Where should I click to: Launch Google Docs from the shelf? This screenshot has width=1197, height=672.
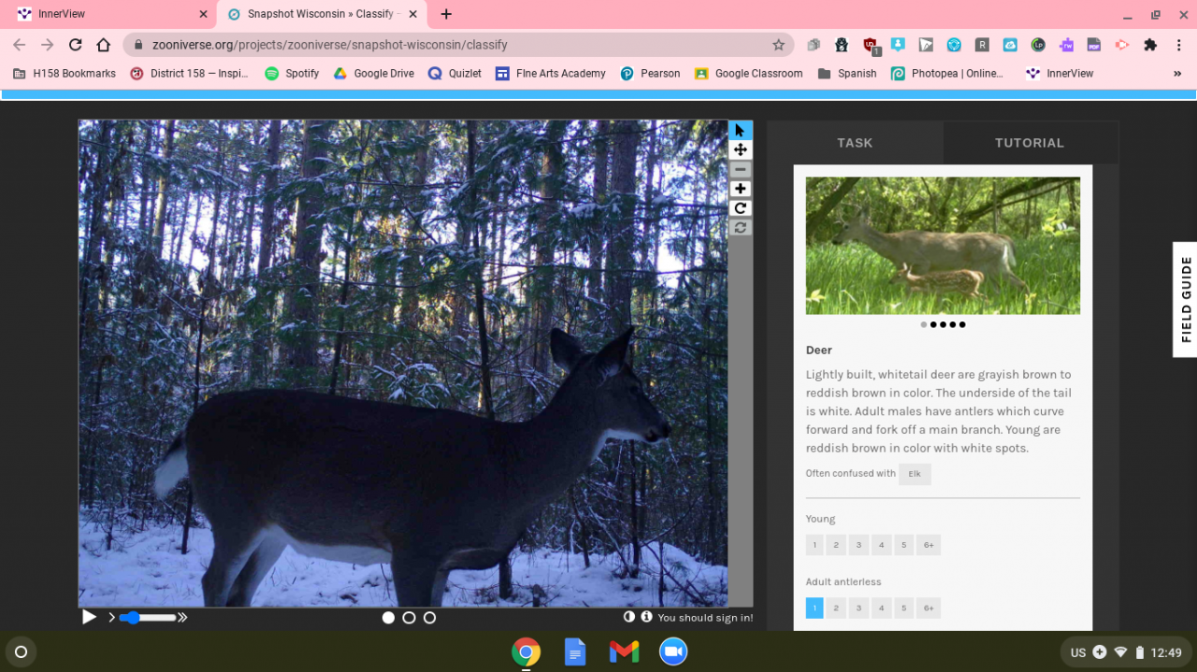[x=575, y=651]
